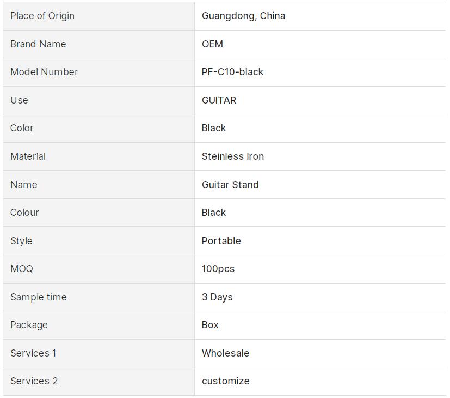
Task: Select the 100pcs MOQ value
Action: (218, 269)
